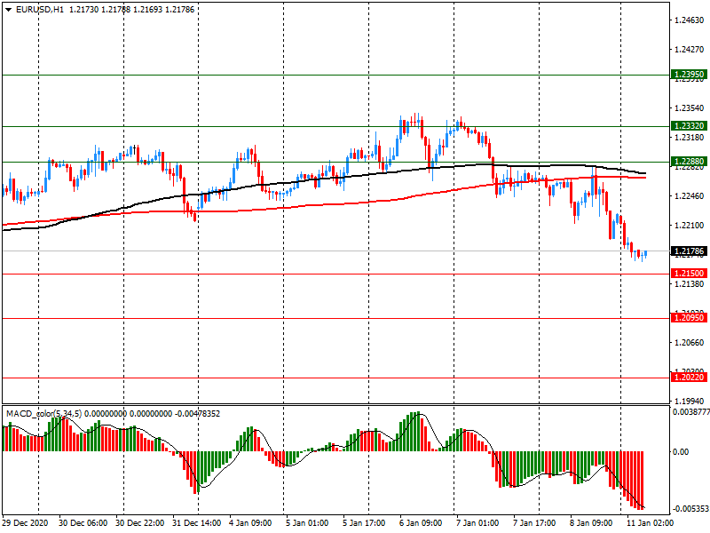Click the 0.00 level on MACD scale

[683, 451]
